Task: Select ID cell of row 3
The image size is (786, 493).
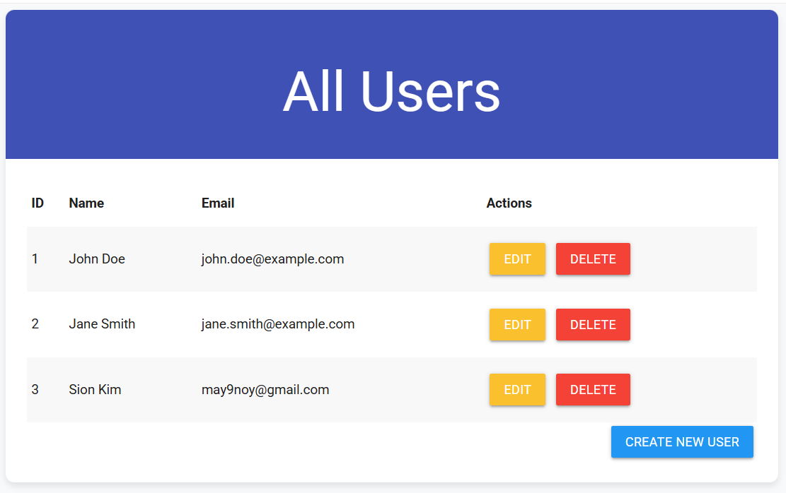Action: coord(35,389)
